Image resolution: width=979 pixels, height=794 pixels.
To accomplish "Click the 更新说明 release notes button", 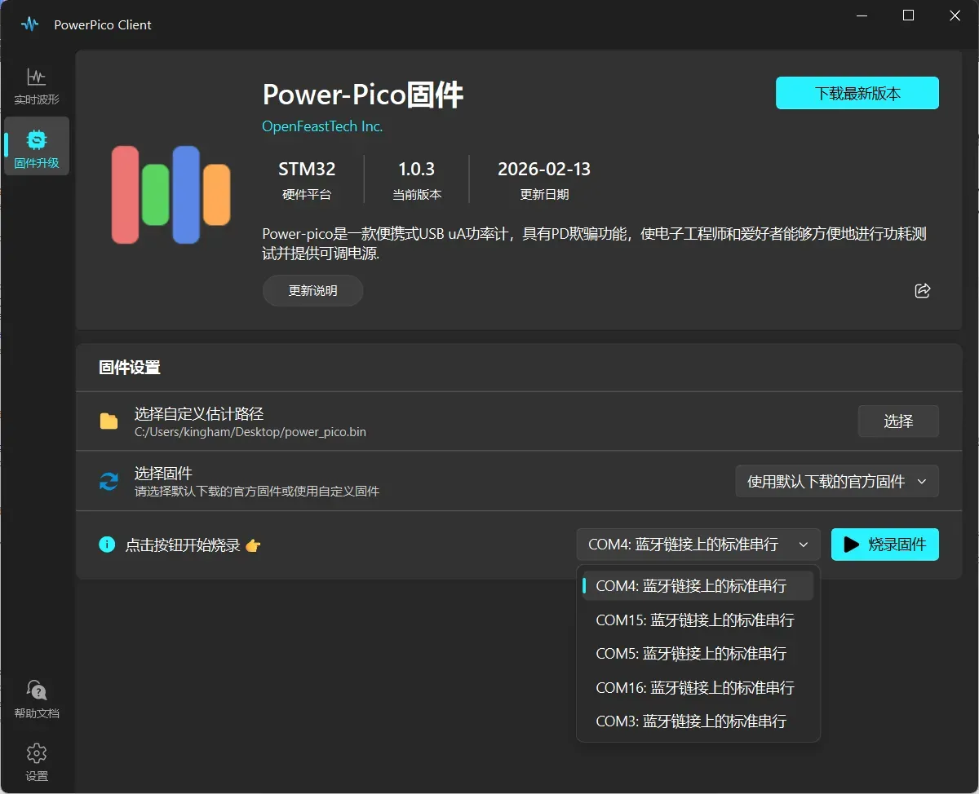I will tap(312, 291).
